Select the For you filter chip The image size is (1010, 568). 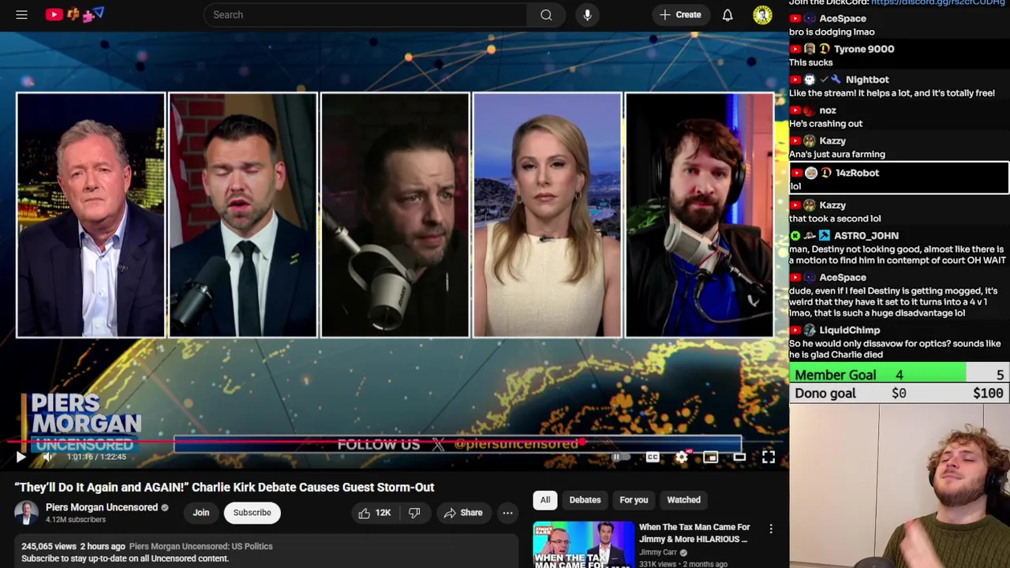(634, 499)
